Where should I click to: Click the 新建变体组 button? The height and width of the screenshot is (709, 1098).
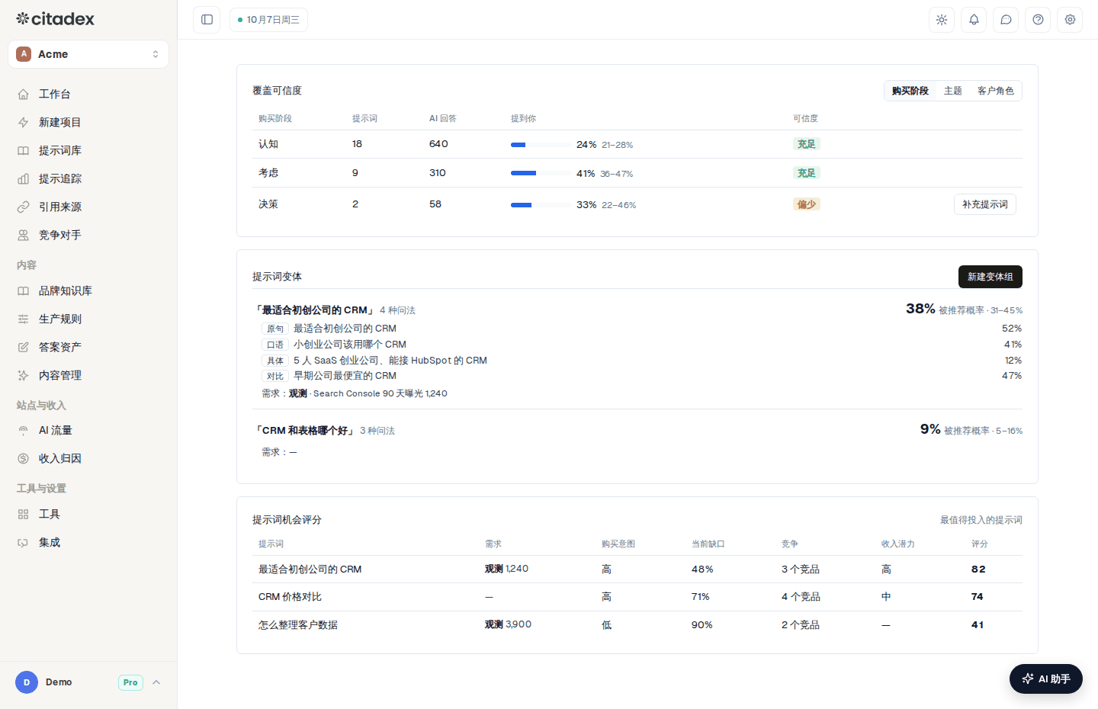[990, 277]
